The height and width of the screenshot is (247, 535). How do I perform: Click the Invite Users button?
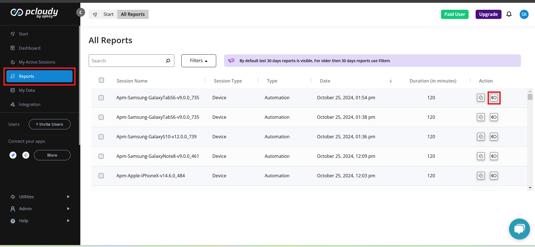point(50,124)
